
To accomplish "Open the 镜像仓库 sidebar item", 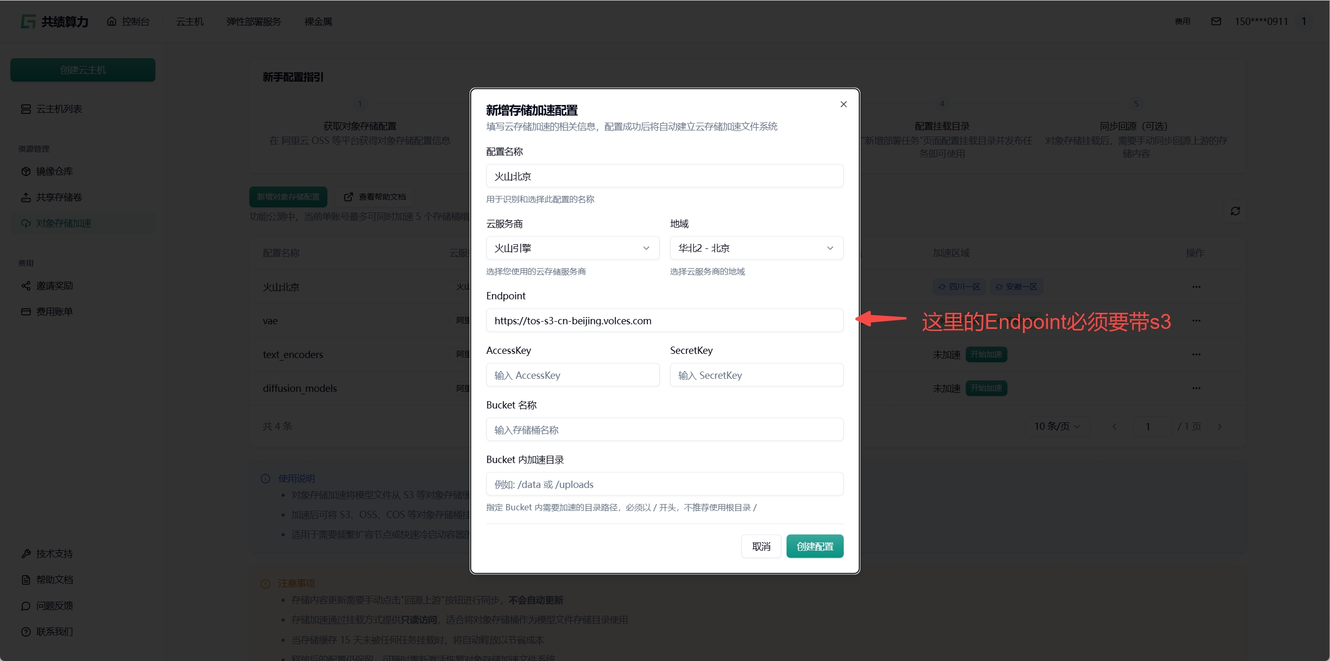I will tap(54, 171).
